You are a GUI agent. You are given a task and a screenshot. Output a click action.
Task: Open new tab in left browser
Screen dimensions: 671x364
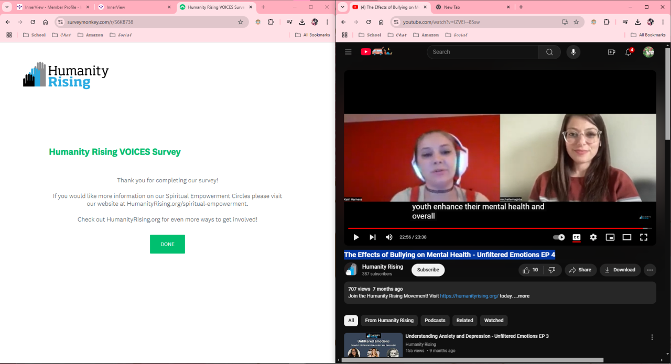[263, 7]
